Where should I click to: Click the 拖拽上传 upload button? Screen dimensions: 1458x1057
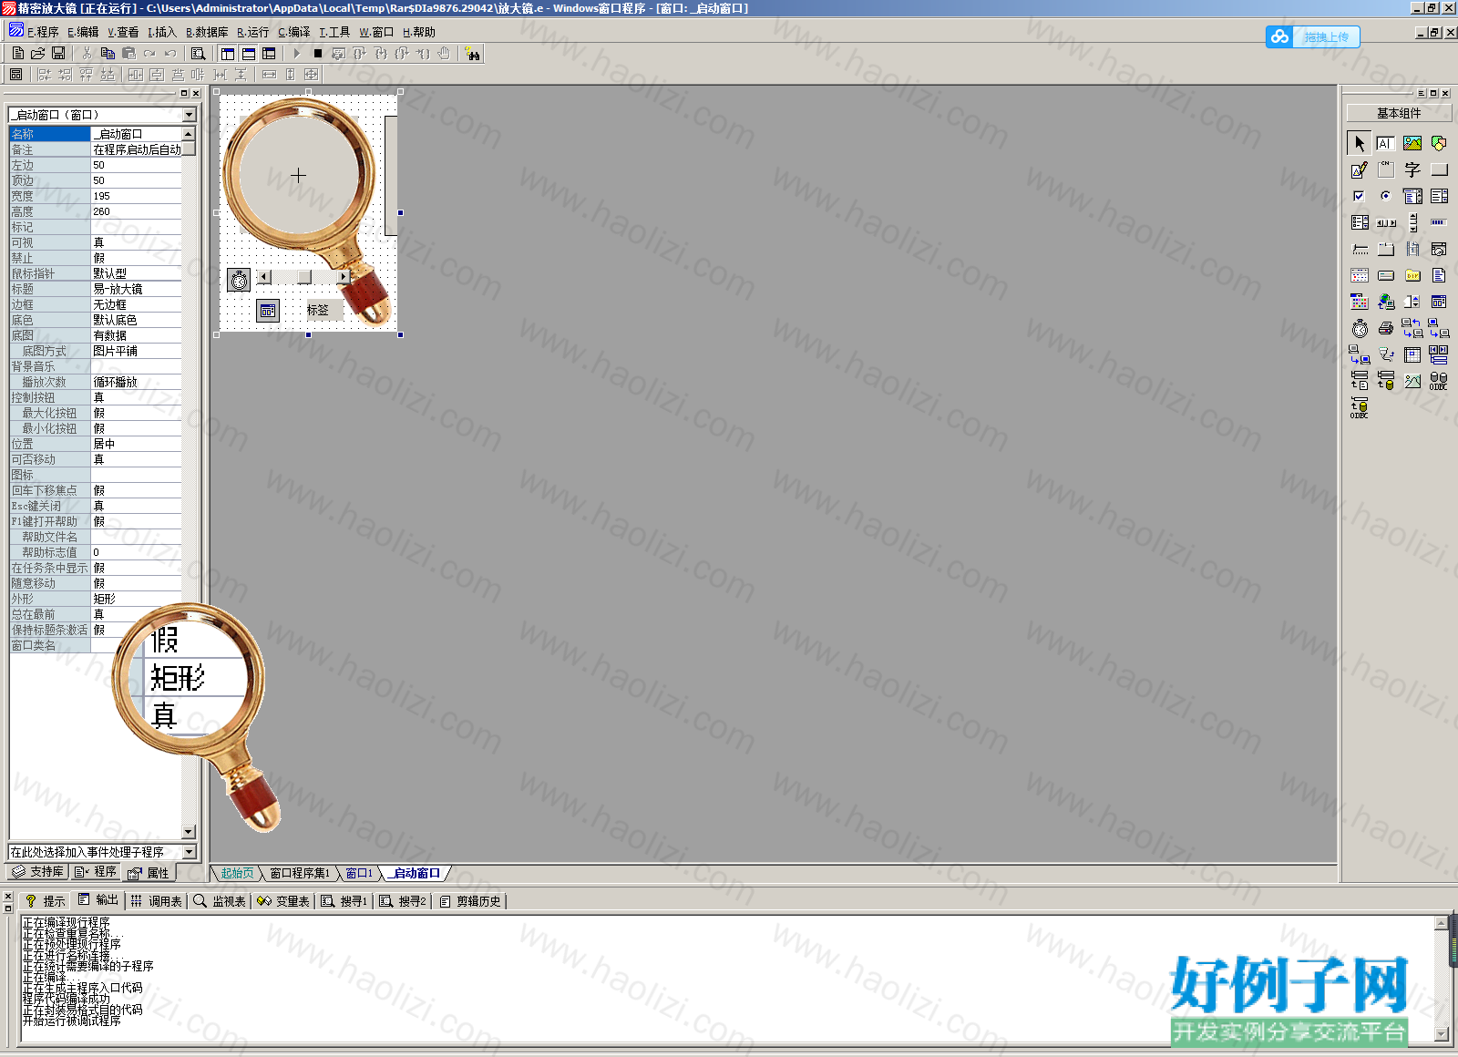pyautogui.click(x=1313, y=36)
